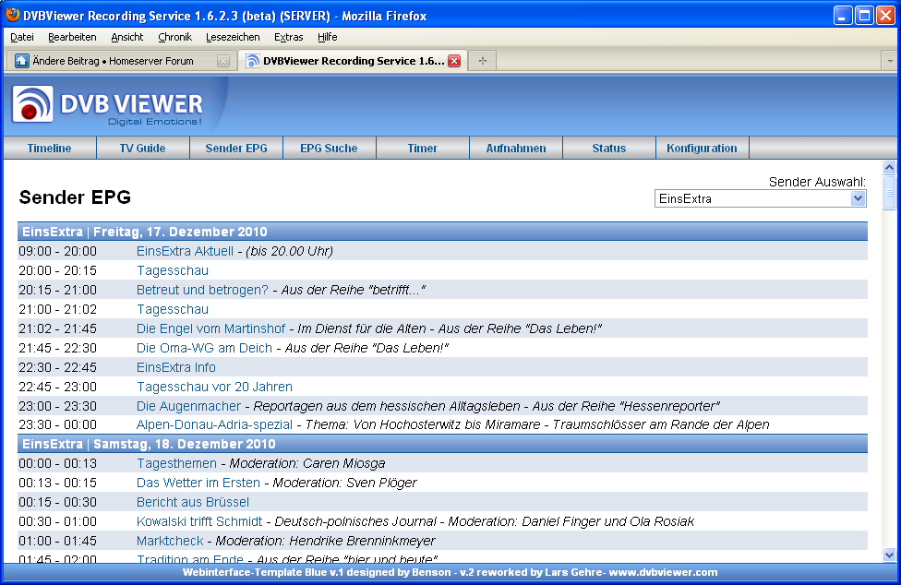Image resolution: width=901 pixels, height=585 pixels.
Task: Close the Homeserver Forum tab
Action: point(223,61)
